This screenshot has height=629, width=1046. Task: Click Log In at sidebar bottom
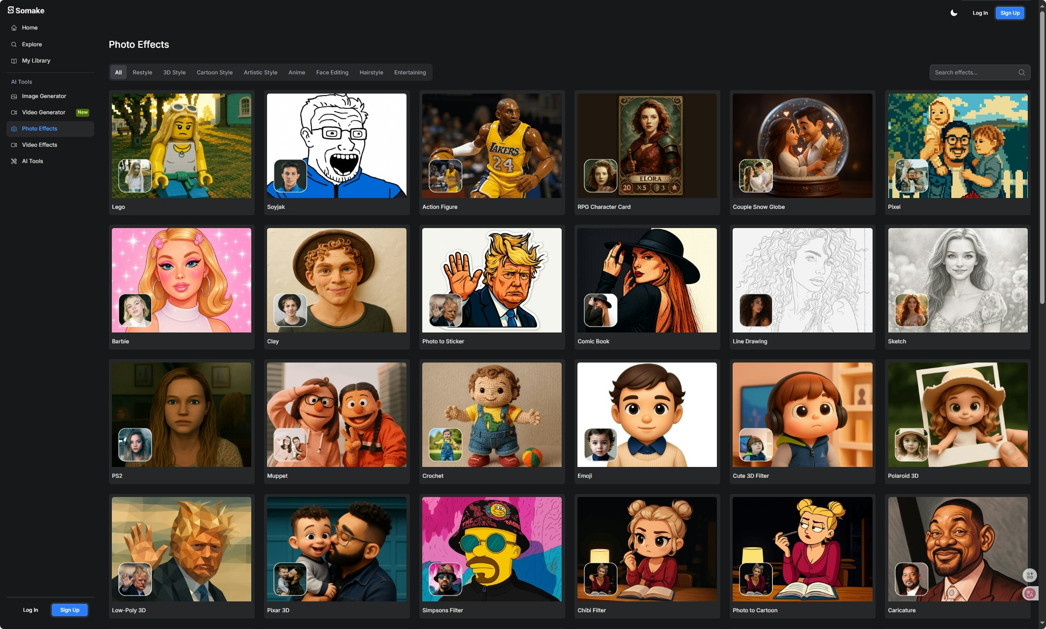[x=31, y=610]
